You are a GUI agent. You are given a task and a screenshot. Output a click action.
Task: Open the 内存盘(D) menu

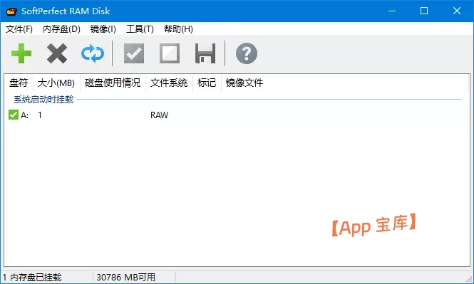pyautogui.click(x=61, y=29)
